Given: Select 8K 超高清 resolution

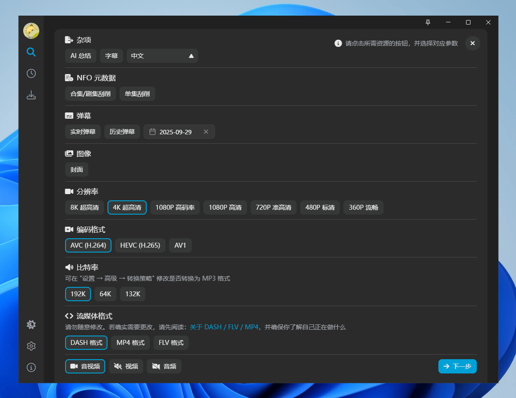Looking at the screenshot, I should [x=85, y=207].
